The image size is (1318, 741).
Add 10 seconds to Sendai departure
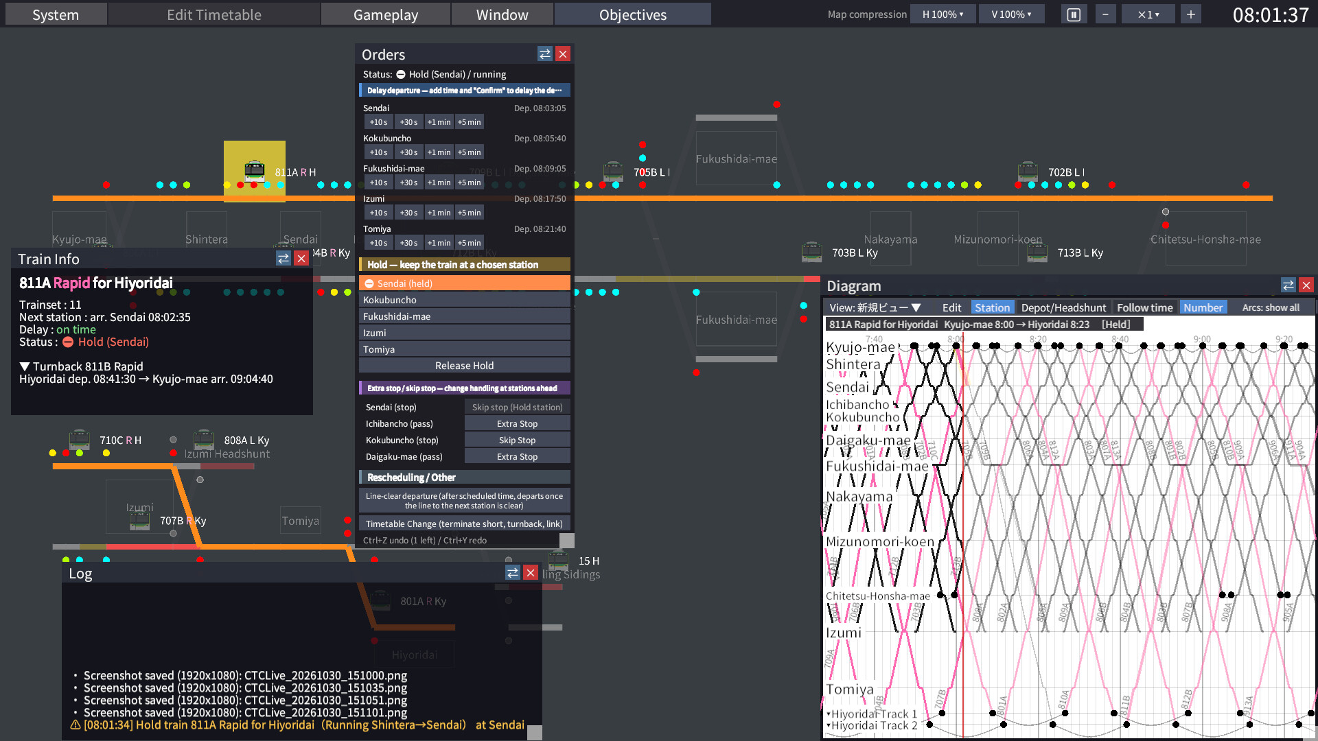[378, 122]
